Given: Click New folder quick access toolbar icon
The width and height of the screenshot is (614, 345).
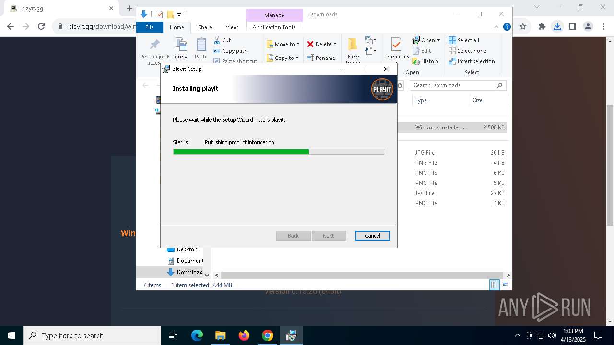Looking at the screenshot, I should tap(170, 14).
